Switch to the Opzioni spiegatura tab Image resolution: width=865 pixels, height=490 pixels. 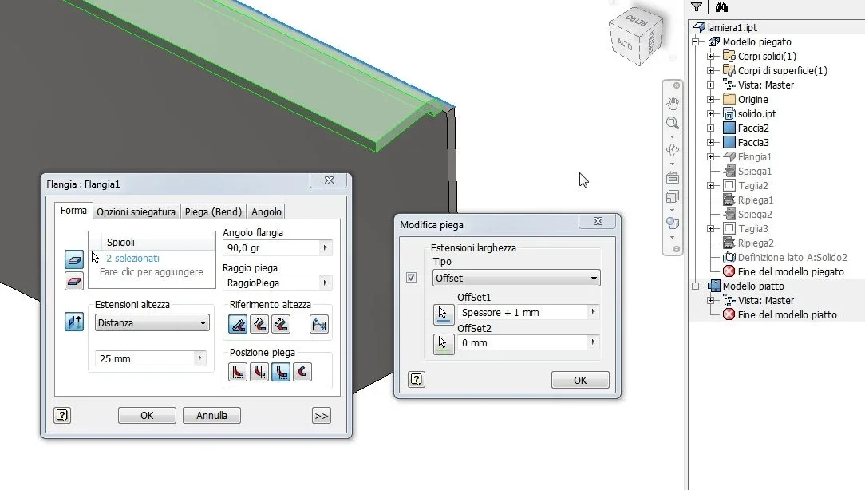point(136,212)
